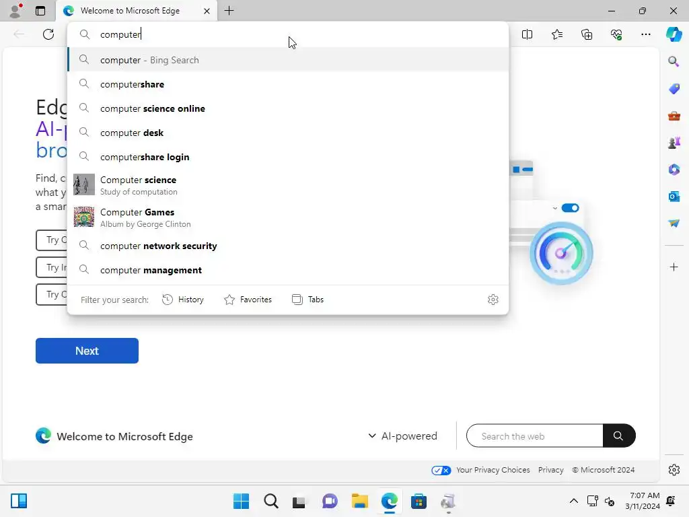The width and height of the screenshot is (689, 517).
Task: Open Collections icon in toolbar
Action: coord(587,34)
